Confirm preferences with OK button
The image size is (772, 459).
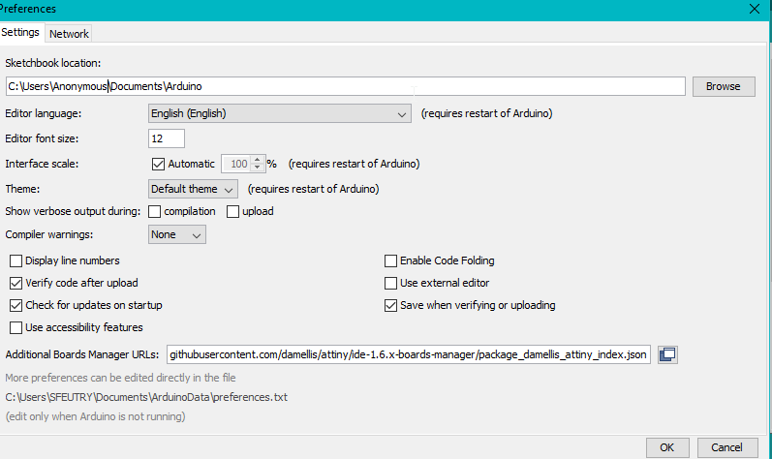point(666,447)
